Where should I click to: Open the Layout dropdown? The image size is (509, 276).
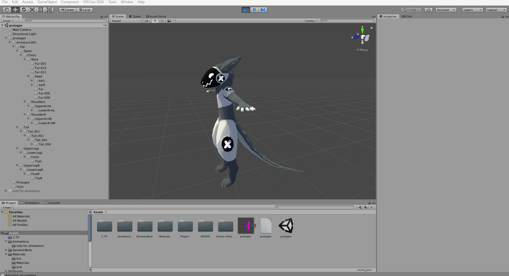tap(496, 10)
